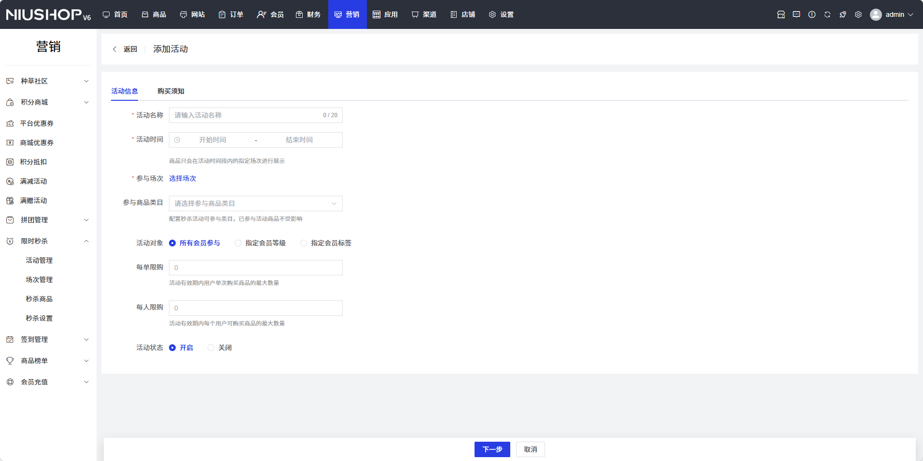
Task: Expand the 会员充值 sidebar group arrow
Action: click(86, 382)
